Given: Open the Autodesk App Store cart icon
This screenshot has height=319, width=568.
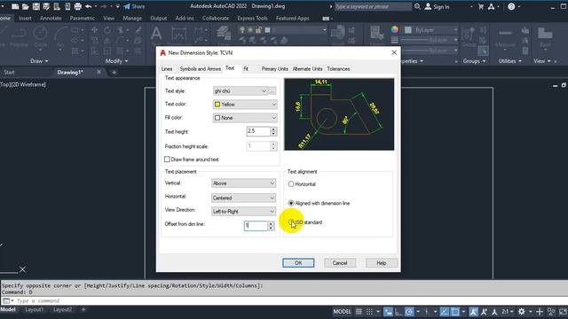Looking at the screenshot, I should click(481, 6).
